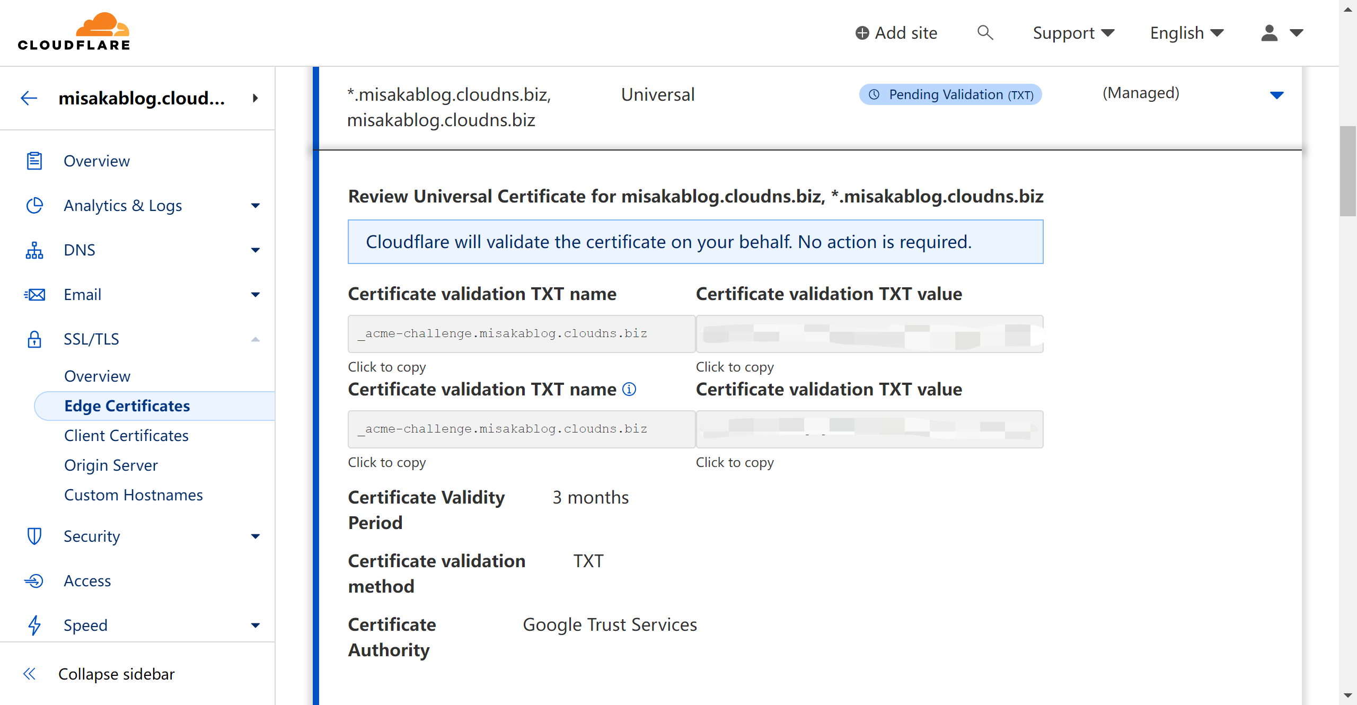Click the Speed lightning bolt icon

coord(34,625)
